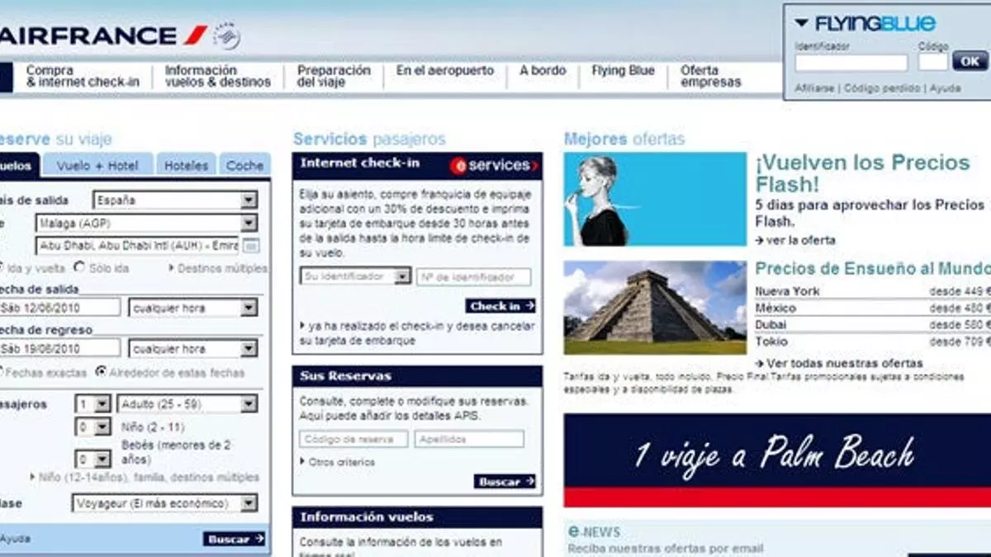This screenshot has height=557, width=991.
Task: Open the Mayan pyramid offer image
Action: click(x=654, y=308)
